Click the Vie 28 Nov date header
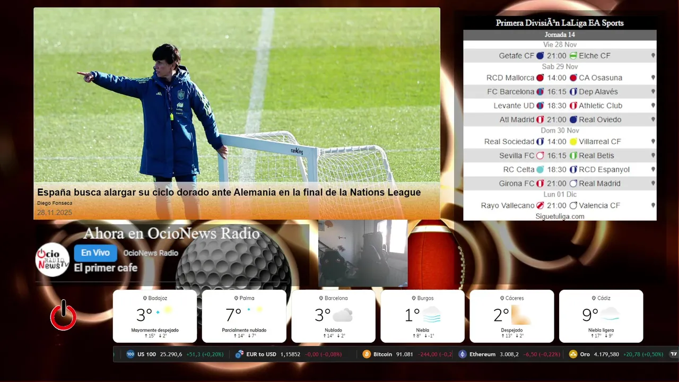This screenshot has width=679, height=382. tap(560, 45)
